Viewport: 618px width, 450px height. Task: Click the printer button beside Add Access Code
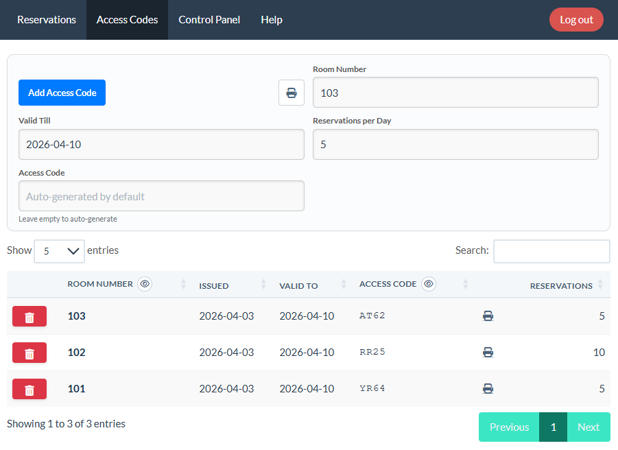(x=292, y=93)
